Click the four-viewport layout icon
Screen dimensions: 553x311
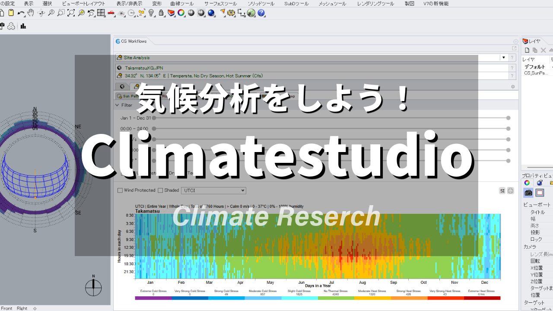coord(101,13)
